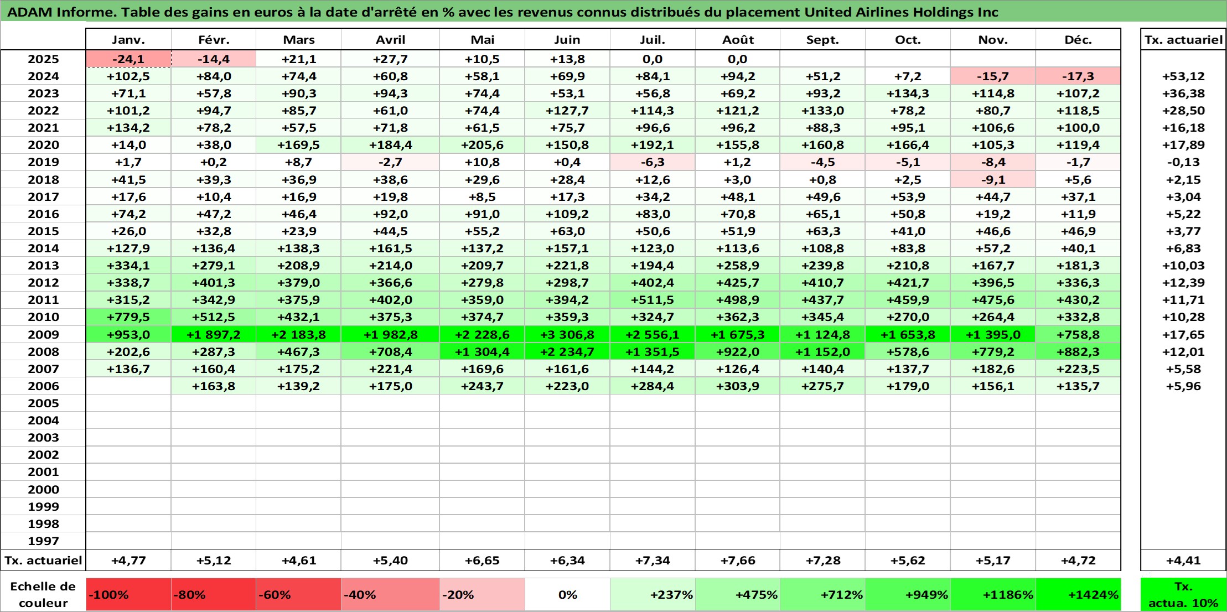Click the Echelle de couleur label

43,595
